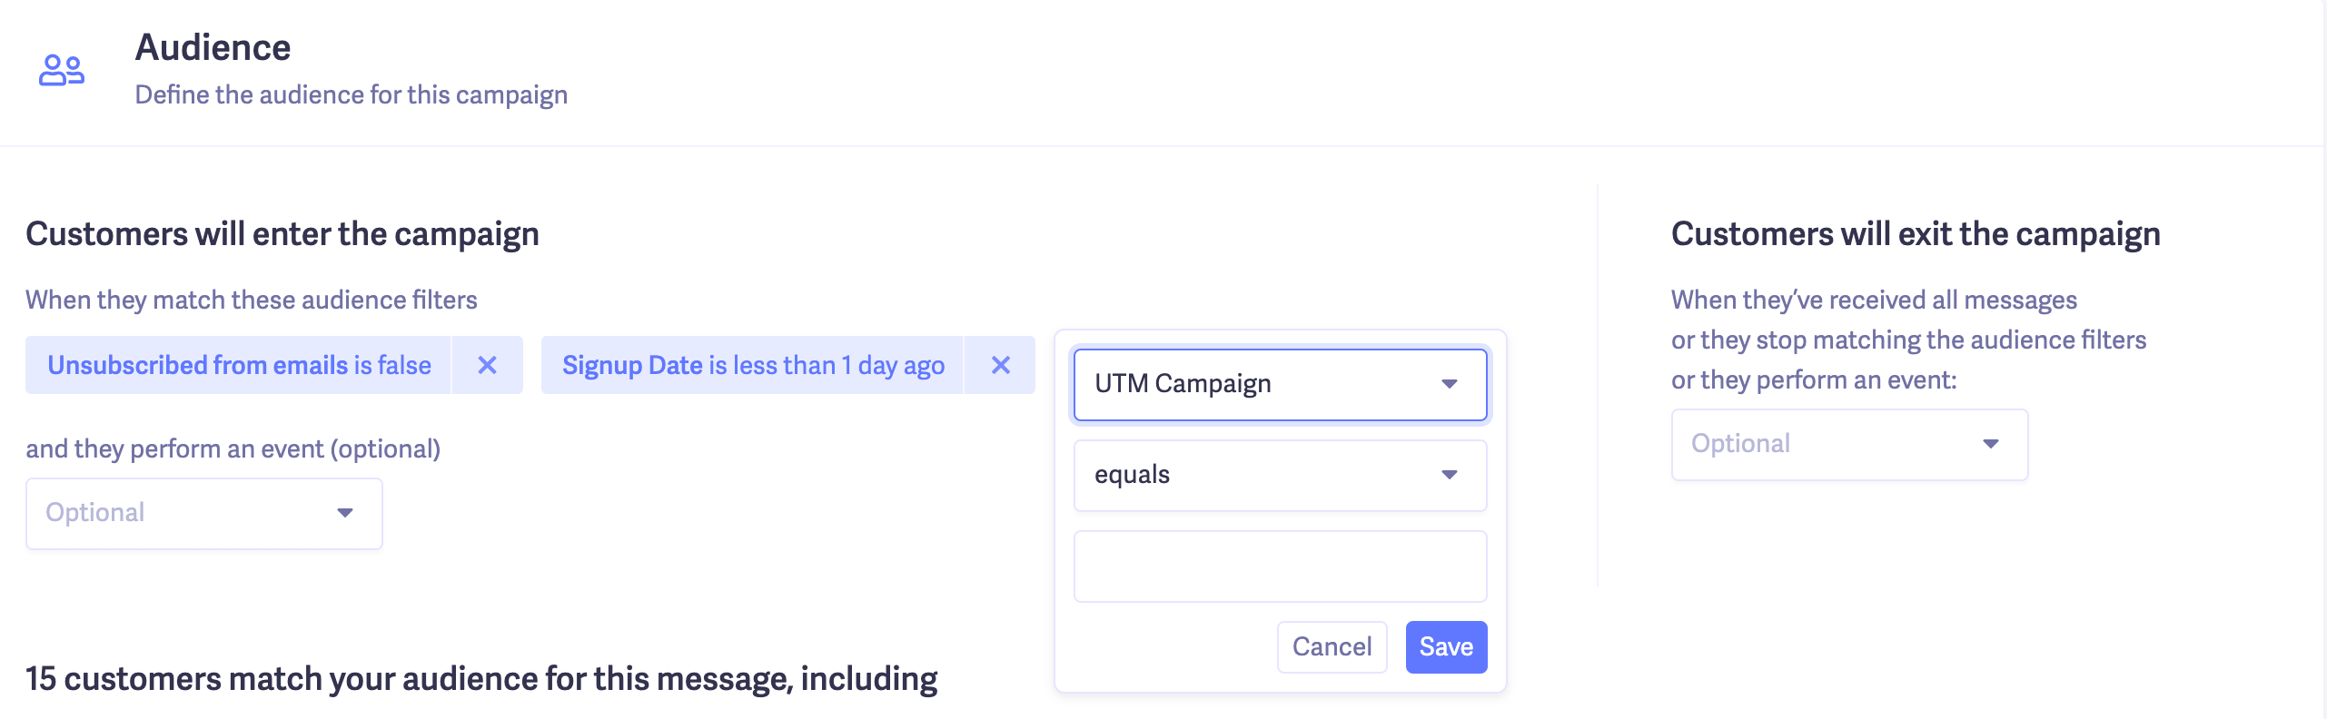Remove the Signup Date filter
The height and width of the screenshot is (719, 2327).
click(1000, 365)
